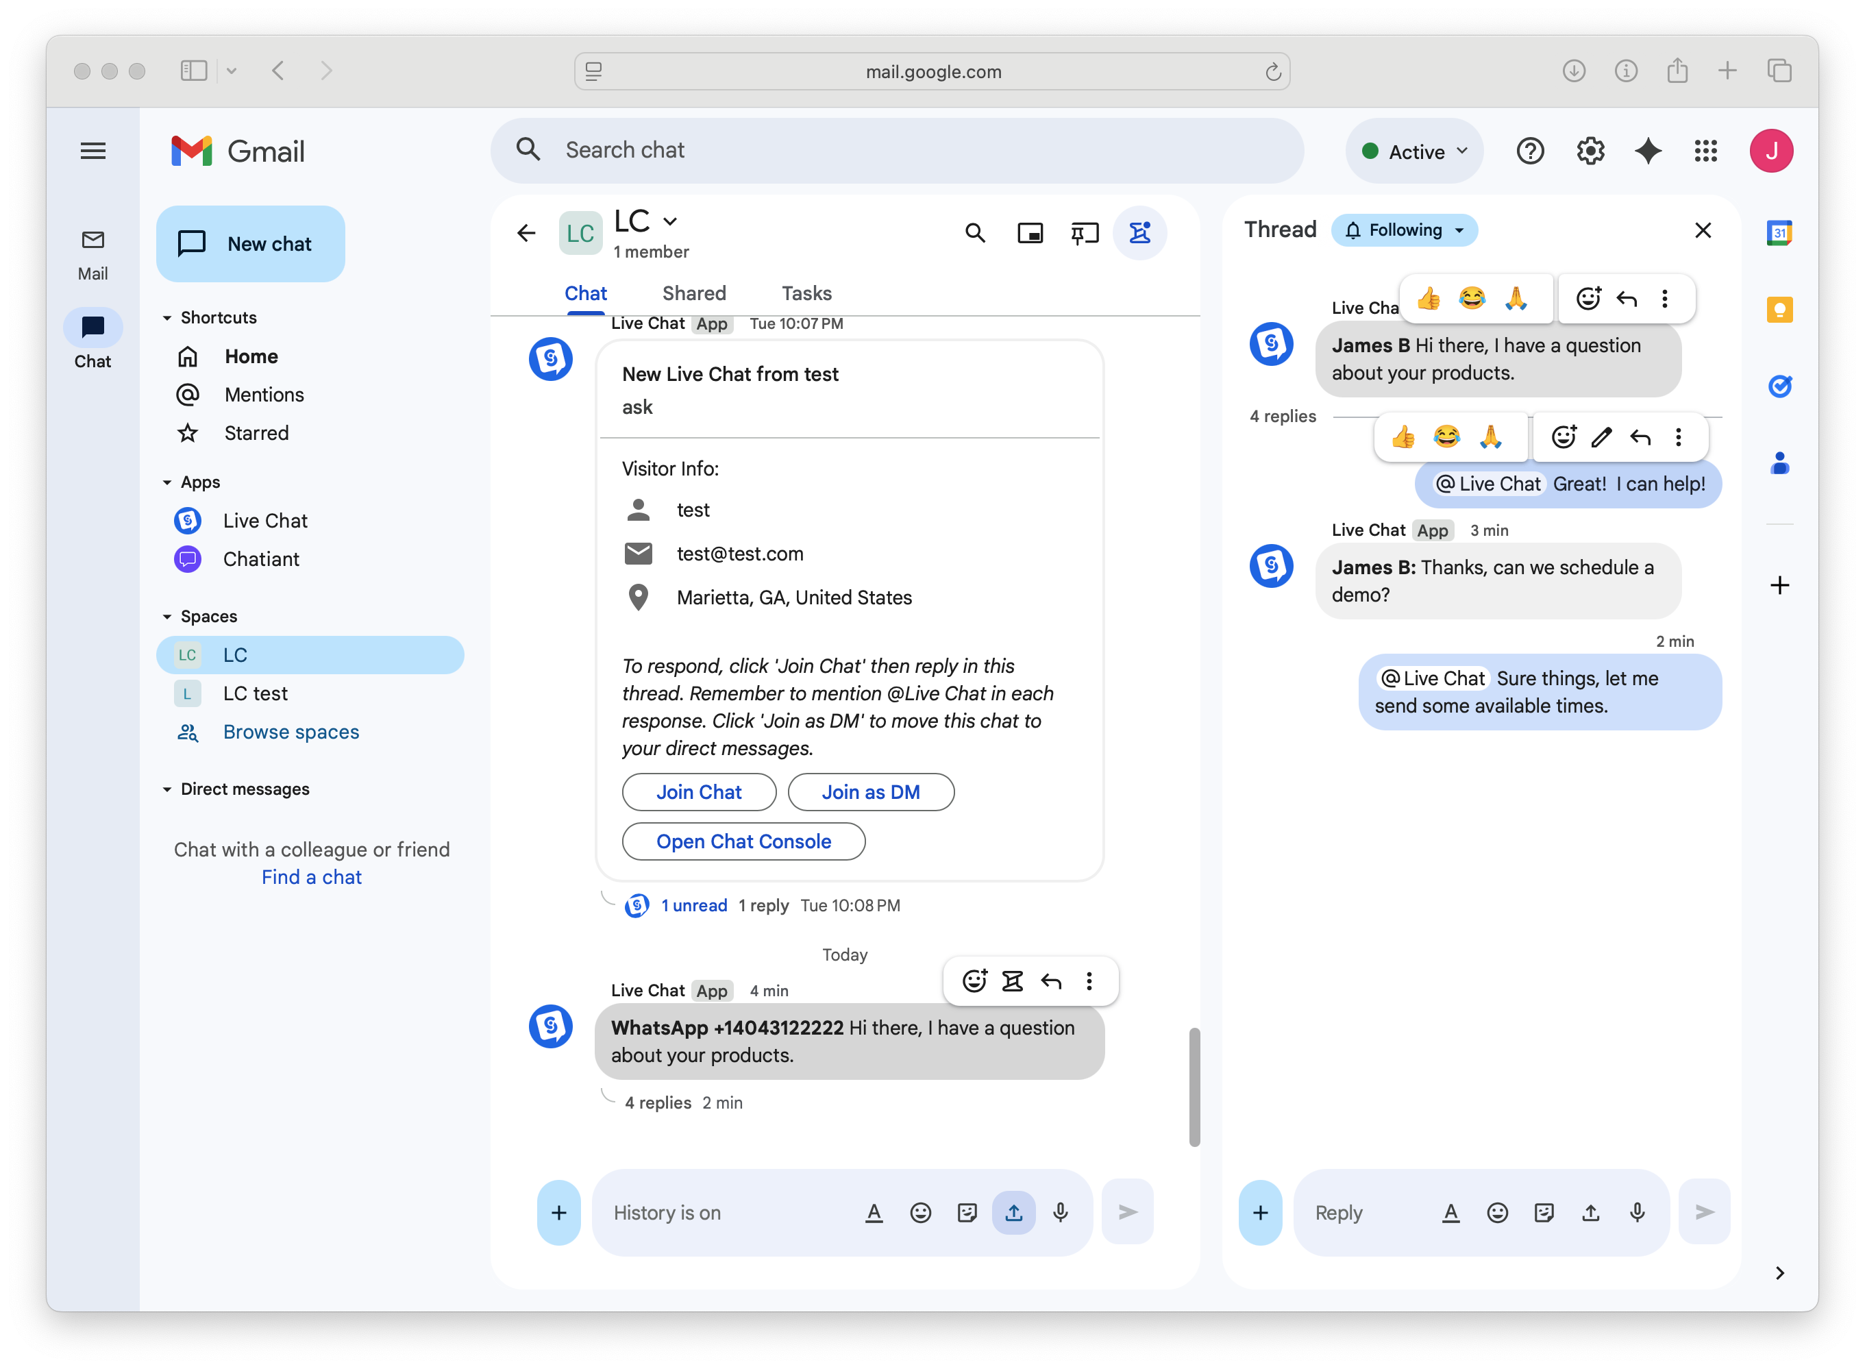Record a voice message in chat
1865x1369 pixels.
[1061, 1212]
